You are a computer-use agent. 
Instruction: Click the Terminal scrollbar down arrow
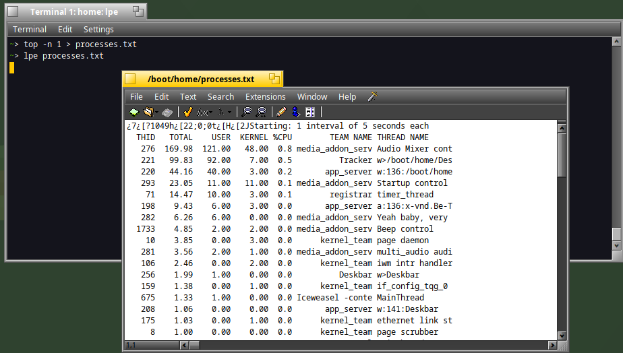pyautogui.click(x=616, y=245)
